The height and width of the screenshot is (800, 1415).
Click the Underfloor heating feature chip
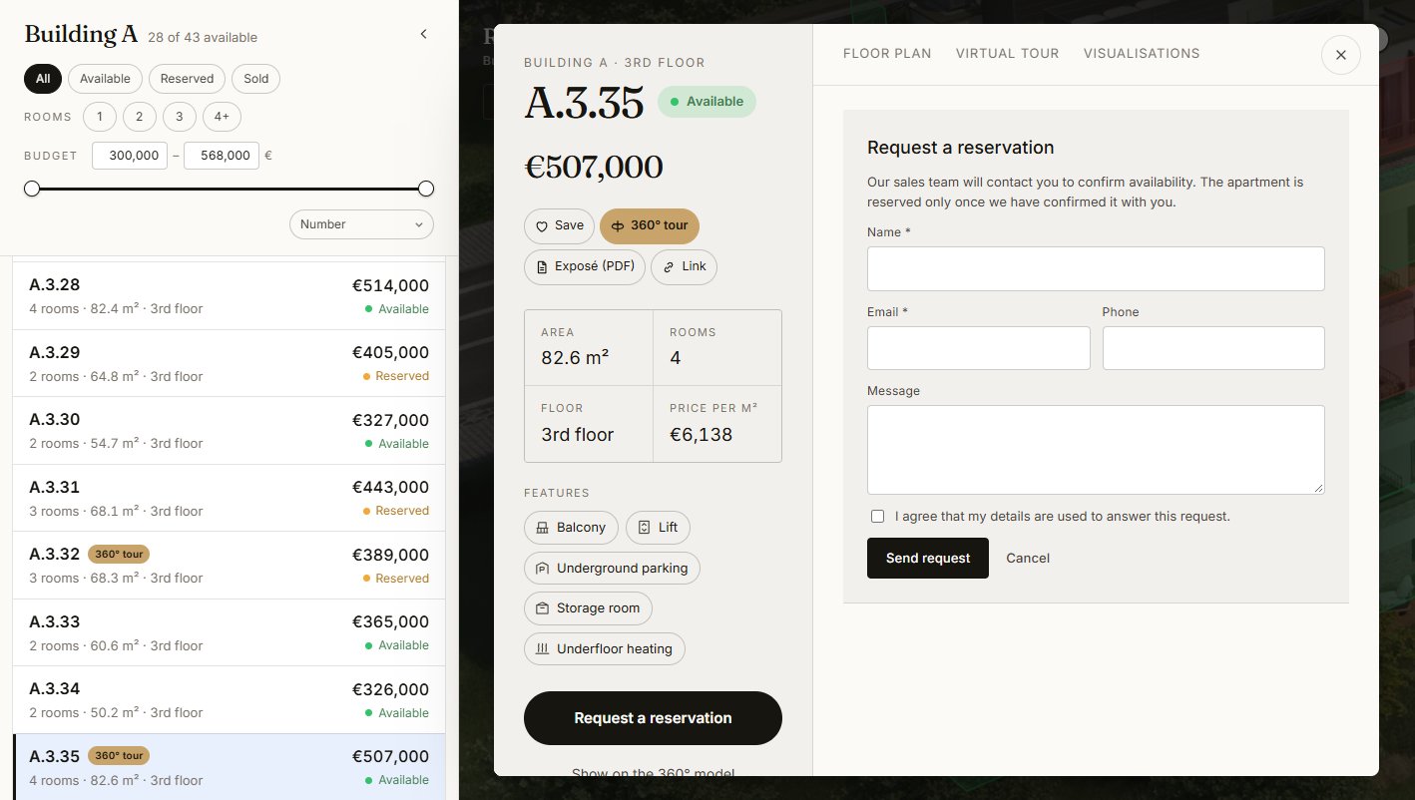tap(605, 648)
